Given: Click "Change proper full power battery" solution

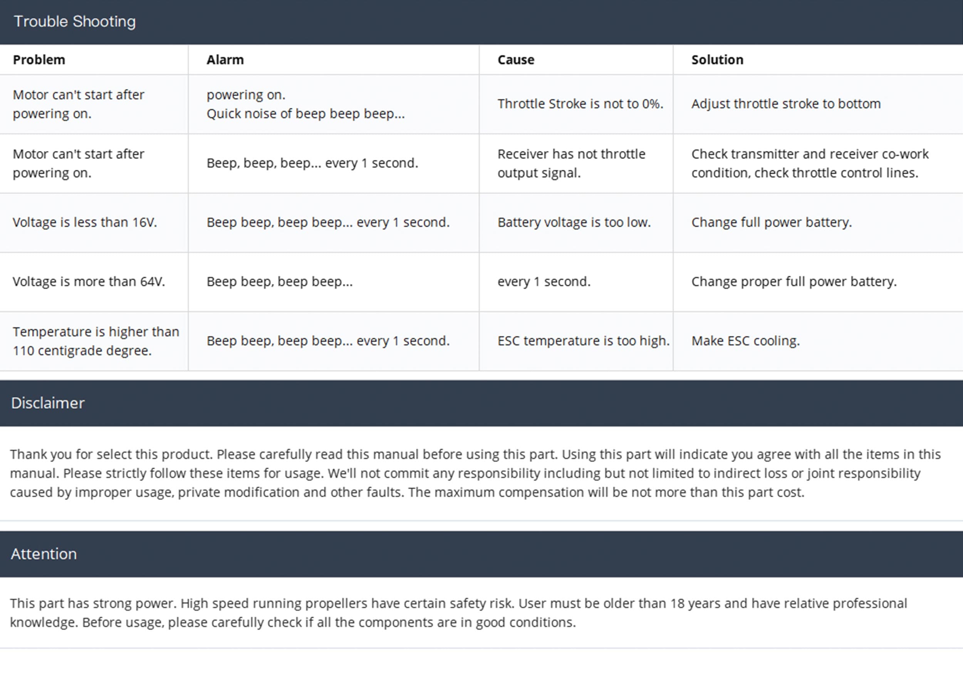Looking at the screenshot, I should pos(794,282).
